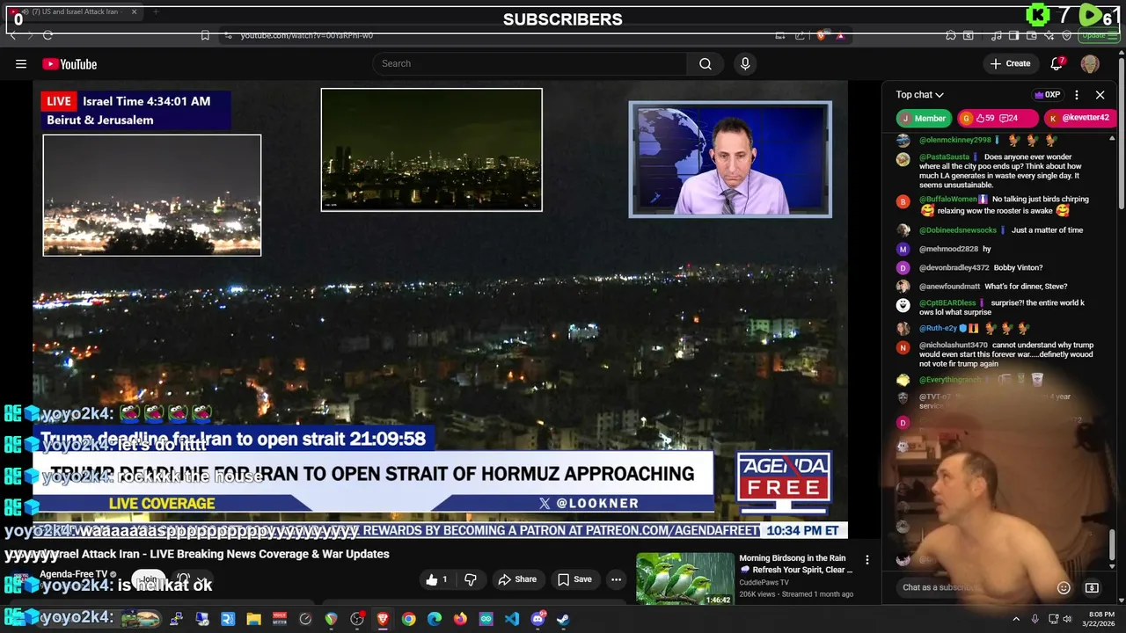This screenshot has height=633, width=1126.
Task: Open Firefox from the taskbar
Action: [x=460, y=619]
